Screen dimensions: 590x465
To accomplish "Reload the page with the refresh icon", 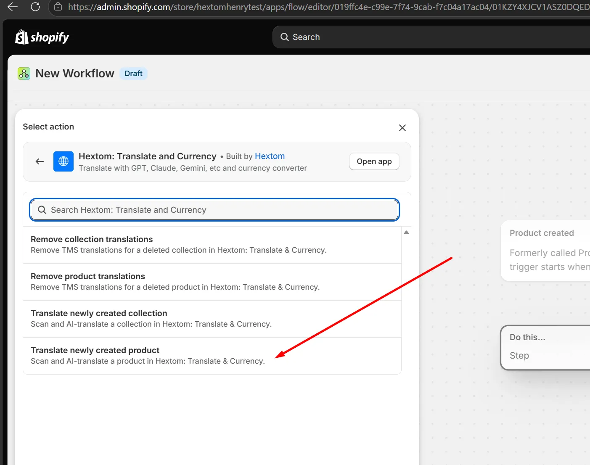I will coord(35,7).
